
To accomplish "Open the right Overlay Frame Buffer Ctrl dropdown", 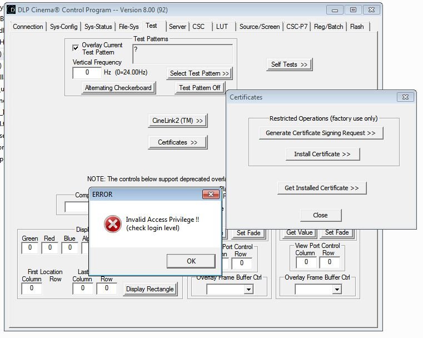I will click(x=336, y=289).
